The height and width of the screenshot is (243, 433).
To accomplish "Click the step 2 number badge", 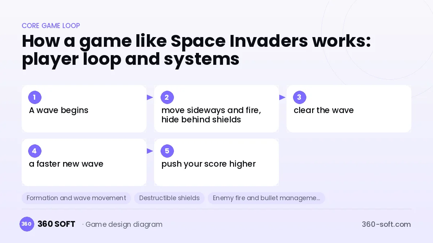I will [167, 97].
